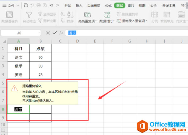This screenshot has height=135, width=188.
Task: Switch to the 安全 tab
Action: tap(153, 6)
